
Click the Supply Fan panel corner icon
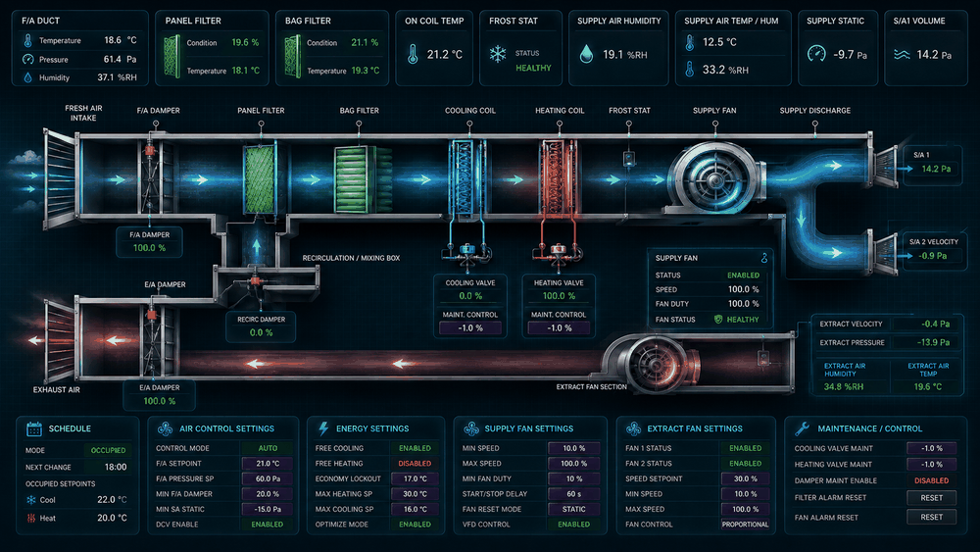[763, 258]
